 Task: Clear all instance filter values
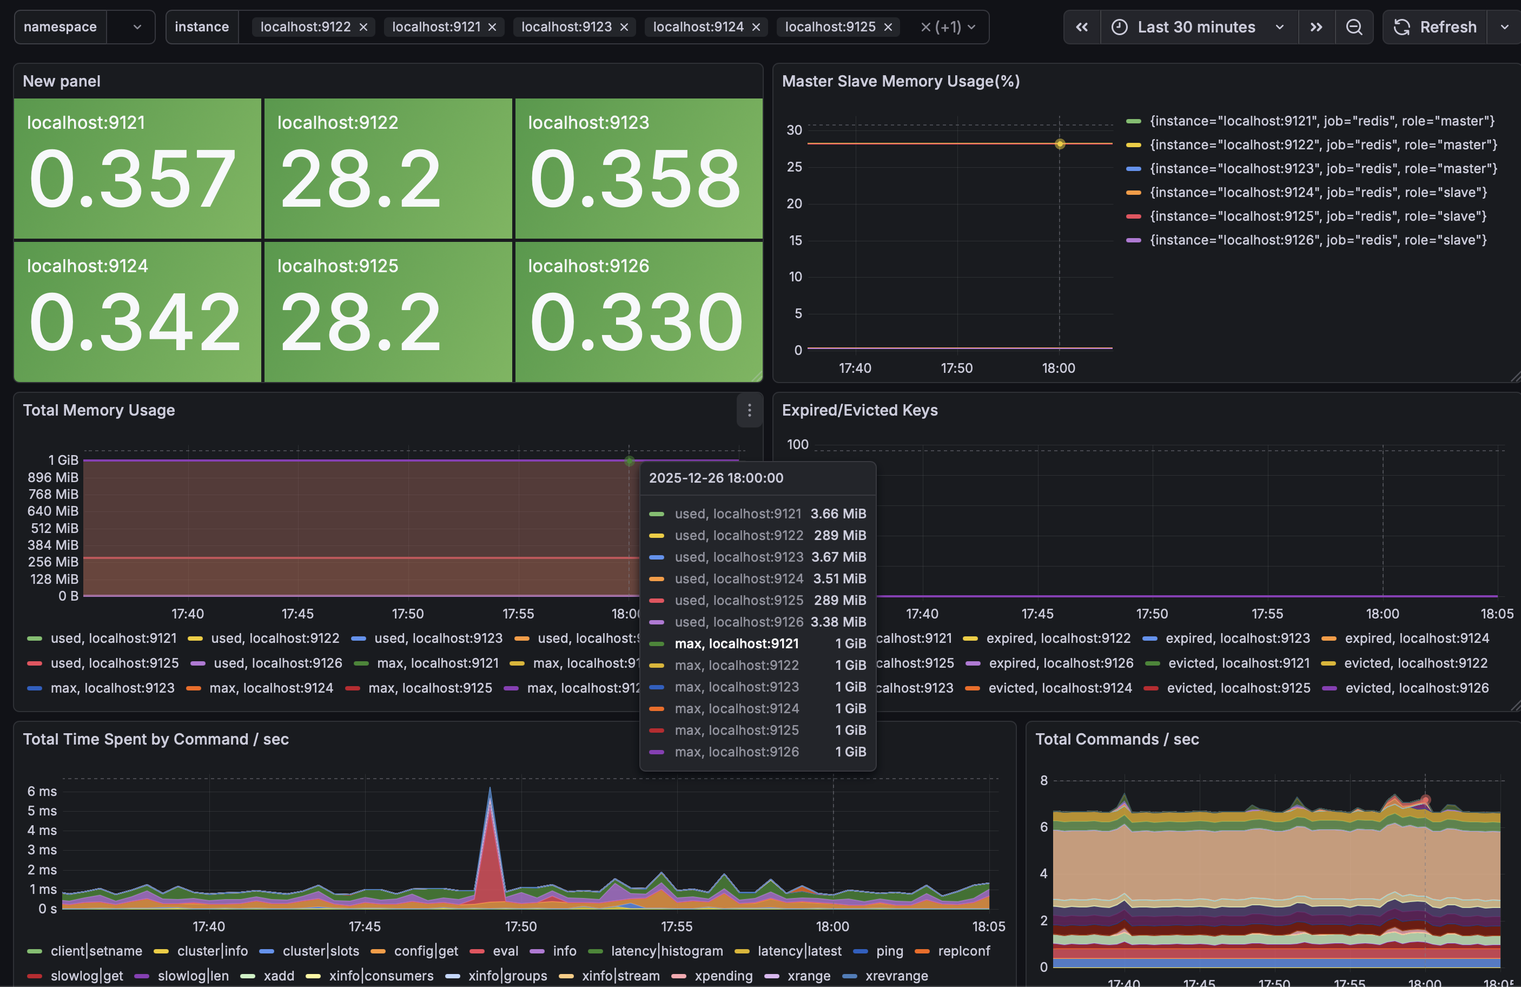click(925, 27)
